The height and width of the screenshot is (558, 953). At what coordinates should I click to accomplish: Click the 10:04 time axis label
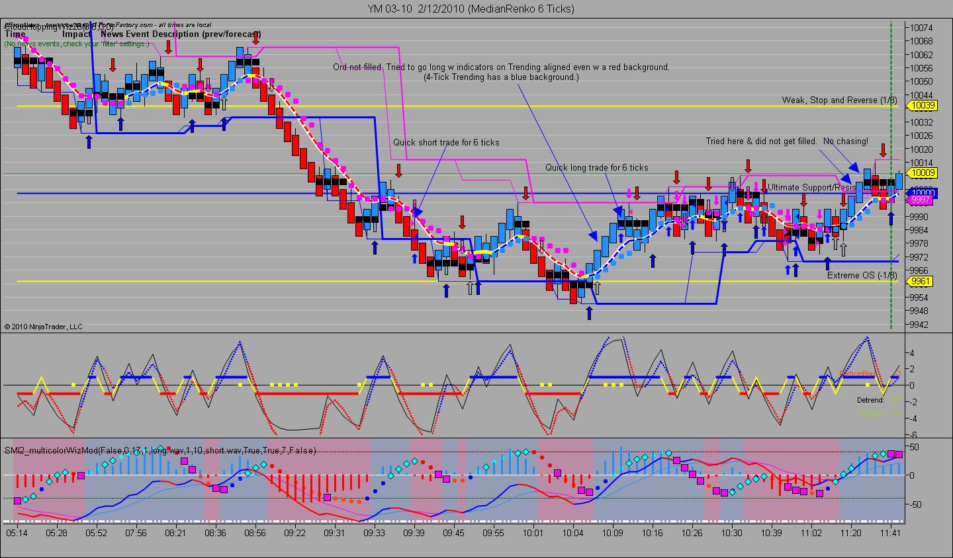pos(573,532)
